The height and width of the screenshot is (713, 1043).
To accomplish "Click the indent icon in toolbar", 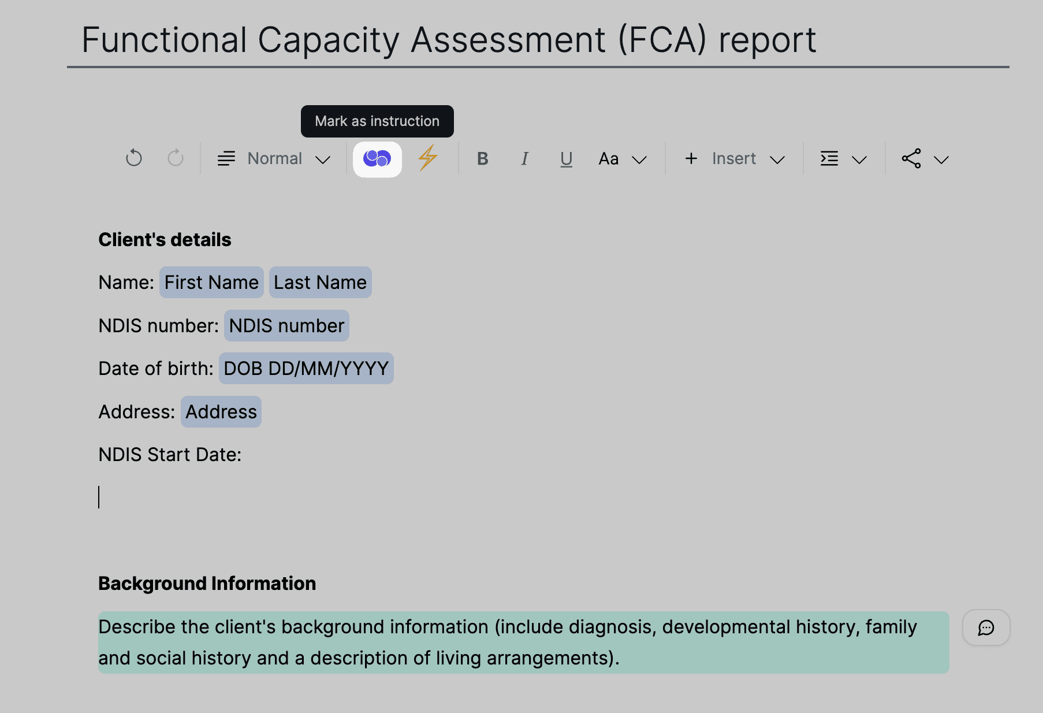I will pyautogui.click(x=829, y=159).
